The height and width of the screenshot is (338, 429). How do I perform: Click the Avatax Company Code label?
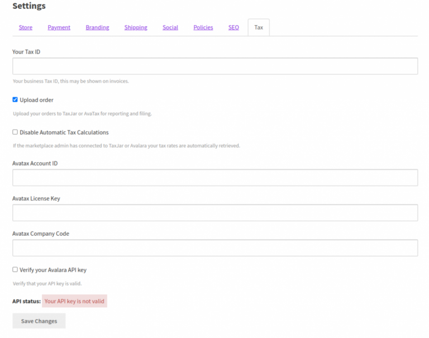41,234
